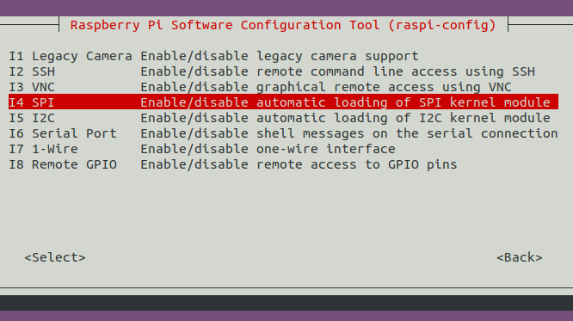Click the highlighted I4 SPI entry
573x321 pixels.
[x=283, y=102]
